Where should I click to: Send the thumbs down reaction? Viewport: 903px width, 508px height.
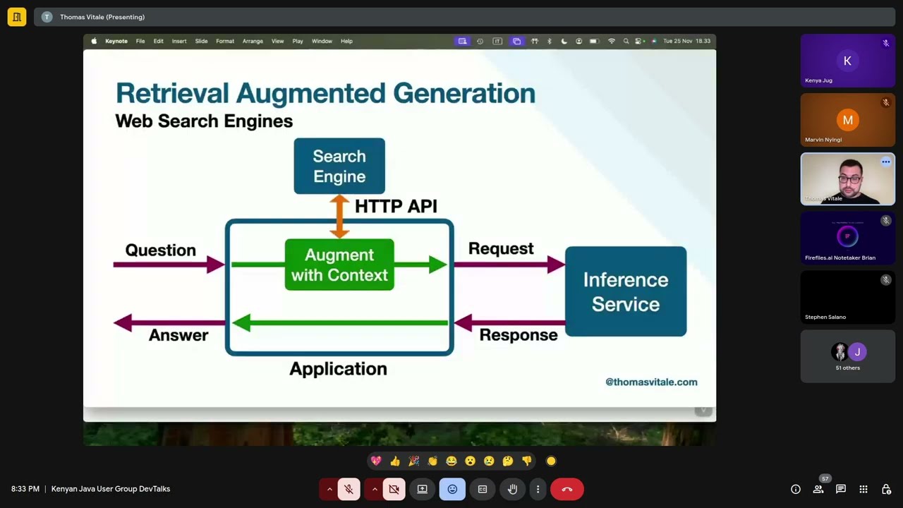pos(526,461)
